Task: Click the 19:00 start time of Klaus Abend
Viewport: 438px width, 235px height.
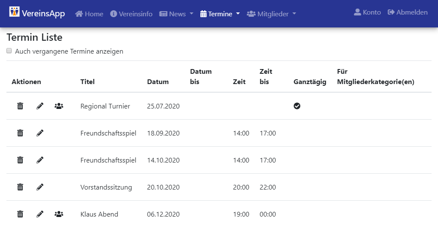Action: pos(241,214)
